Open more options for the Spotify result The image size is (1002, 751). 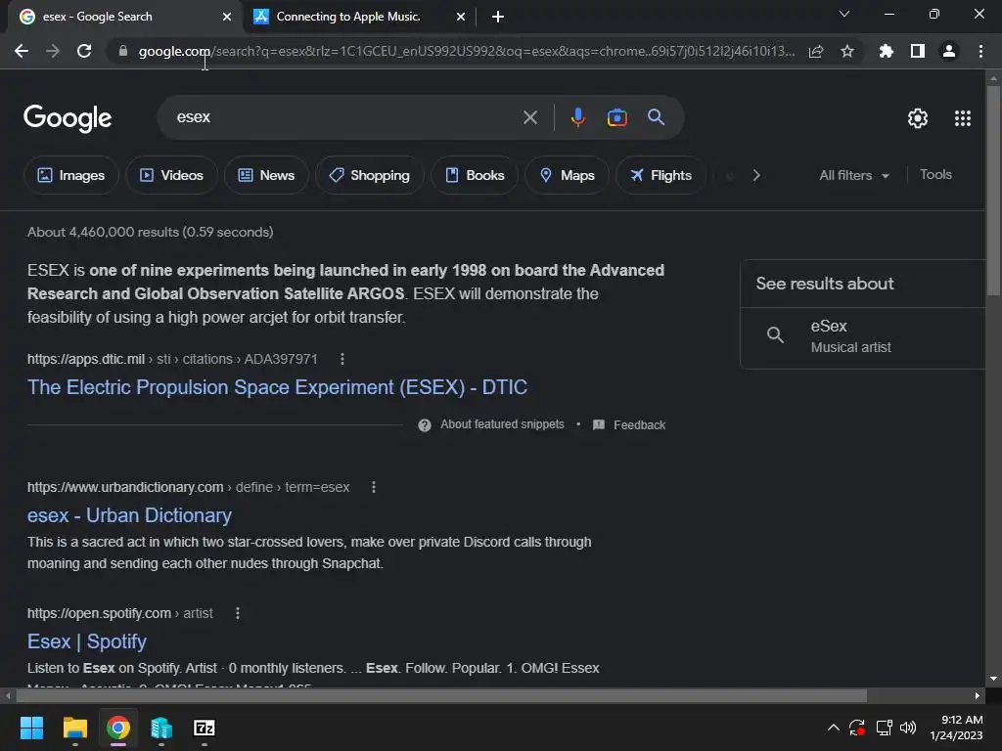coord(238,613)
